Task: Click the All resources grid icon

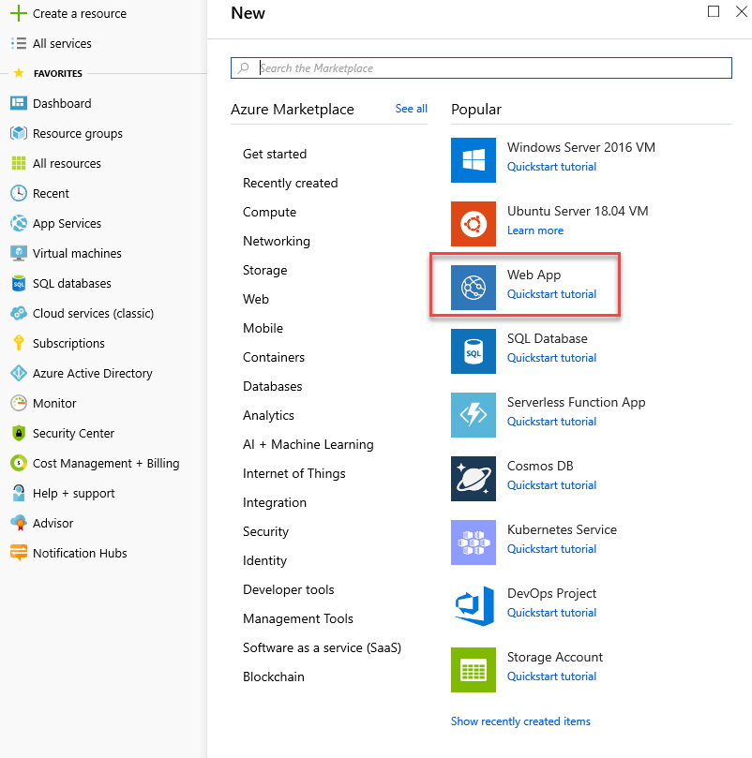Action: 19,163
